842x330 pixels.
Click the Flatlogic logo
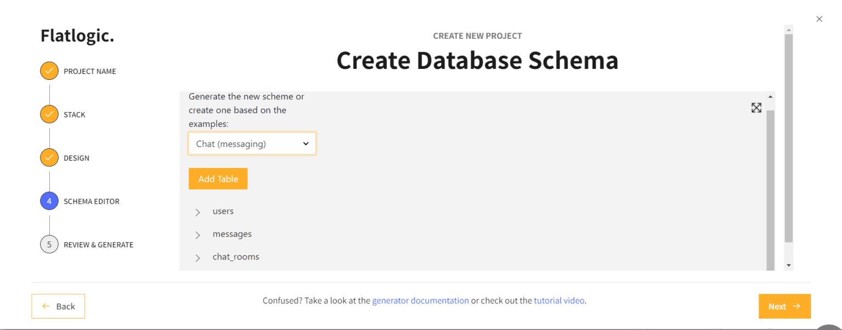click(77, 36)
